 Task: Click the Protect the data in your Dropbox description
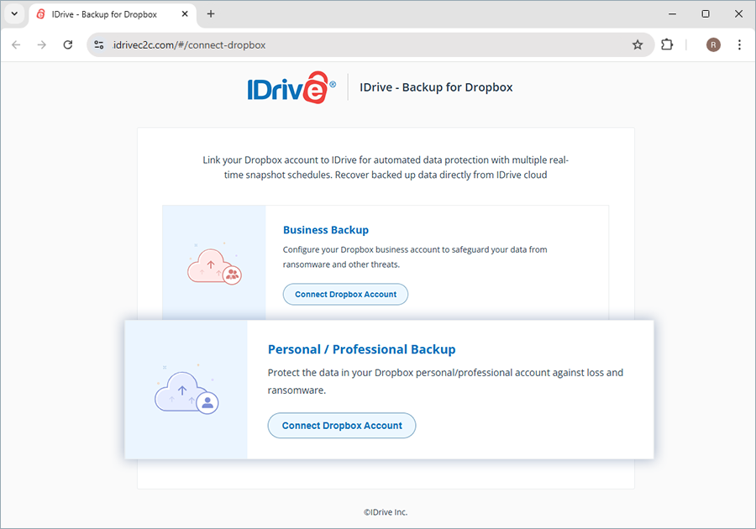tap(445, 381)
